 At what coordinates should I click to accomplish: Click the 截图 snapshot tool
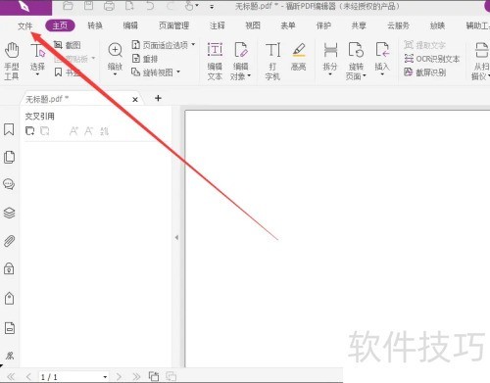tap(68, 45)
